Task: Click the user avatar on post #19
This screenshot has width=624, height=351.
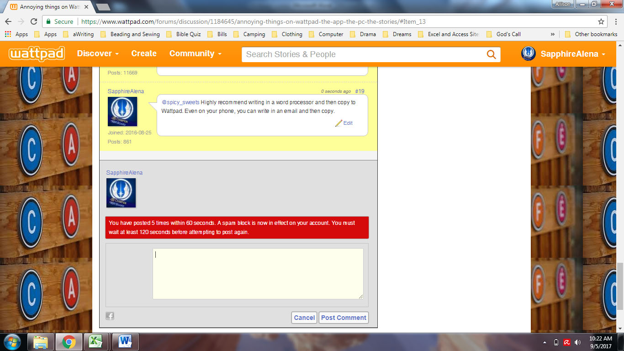Action: 122,112
